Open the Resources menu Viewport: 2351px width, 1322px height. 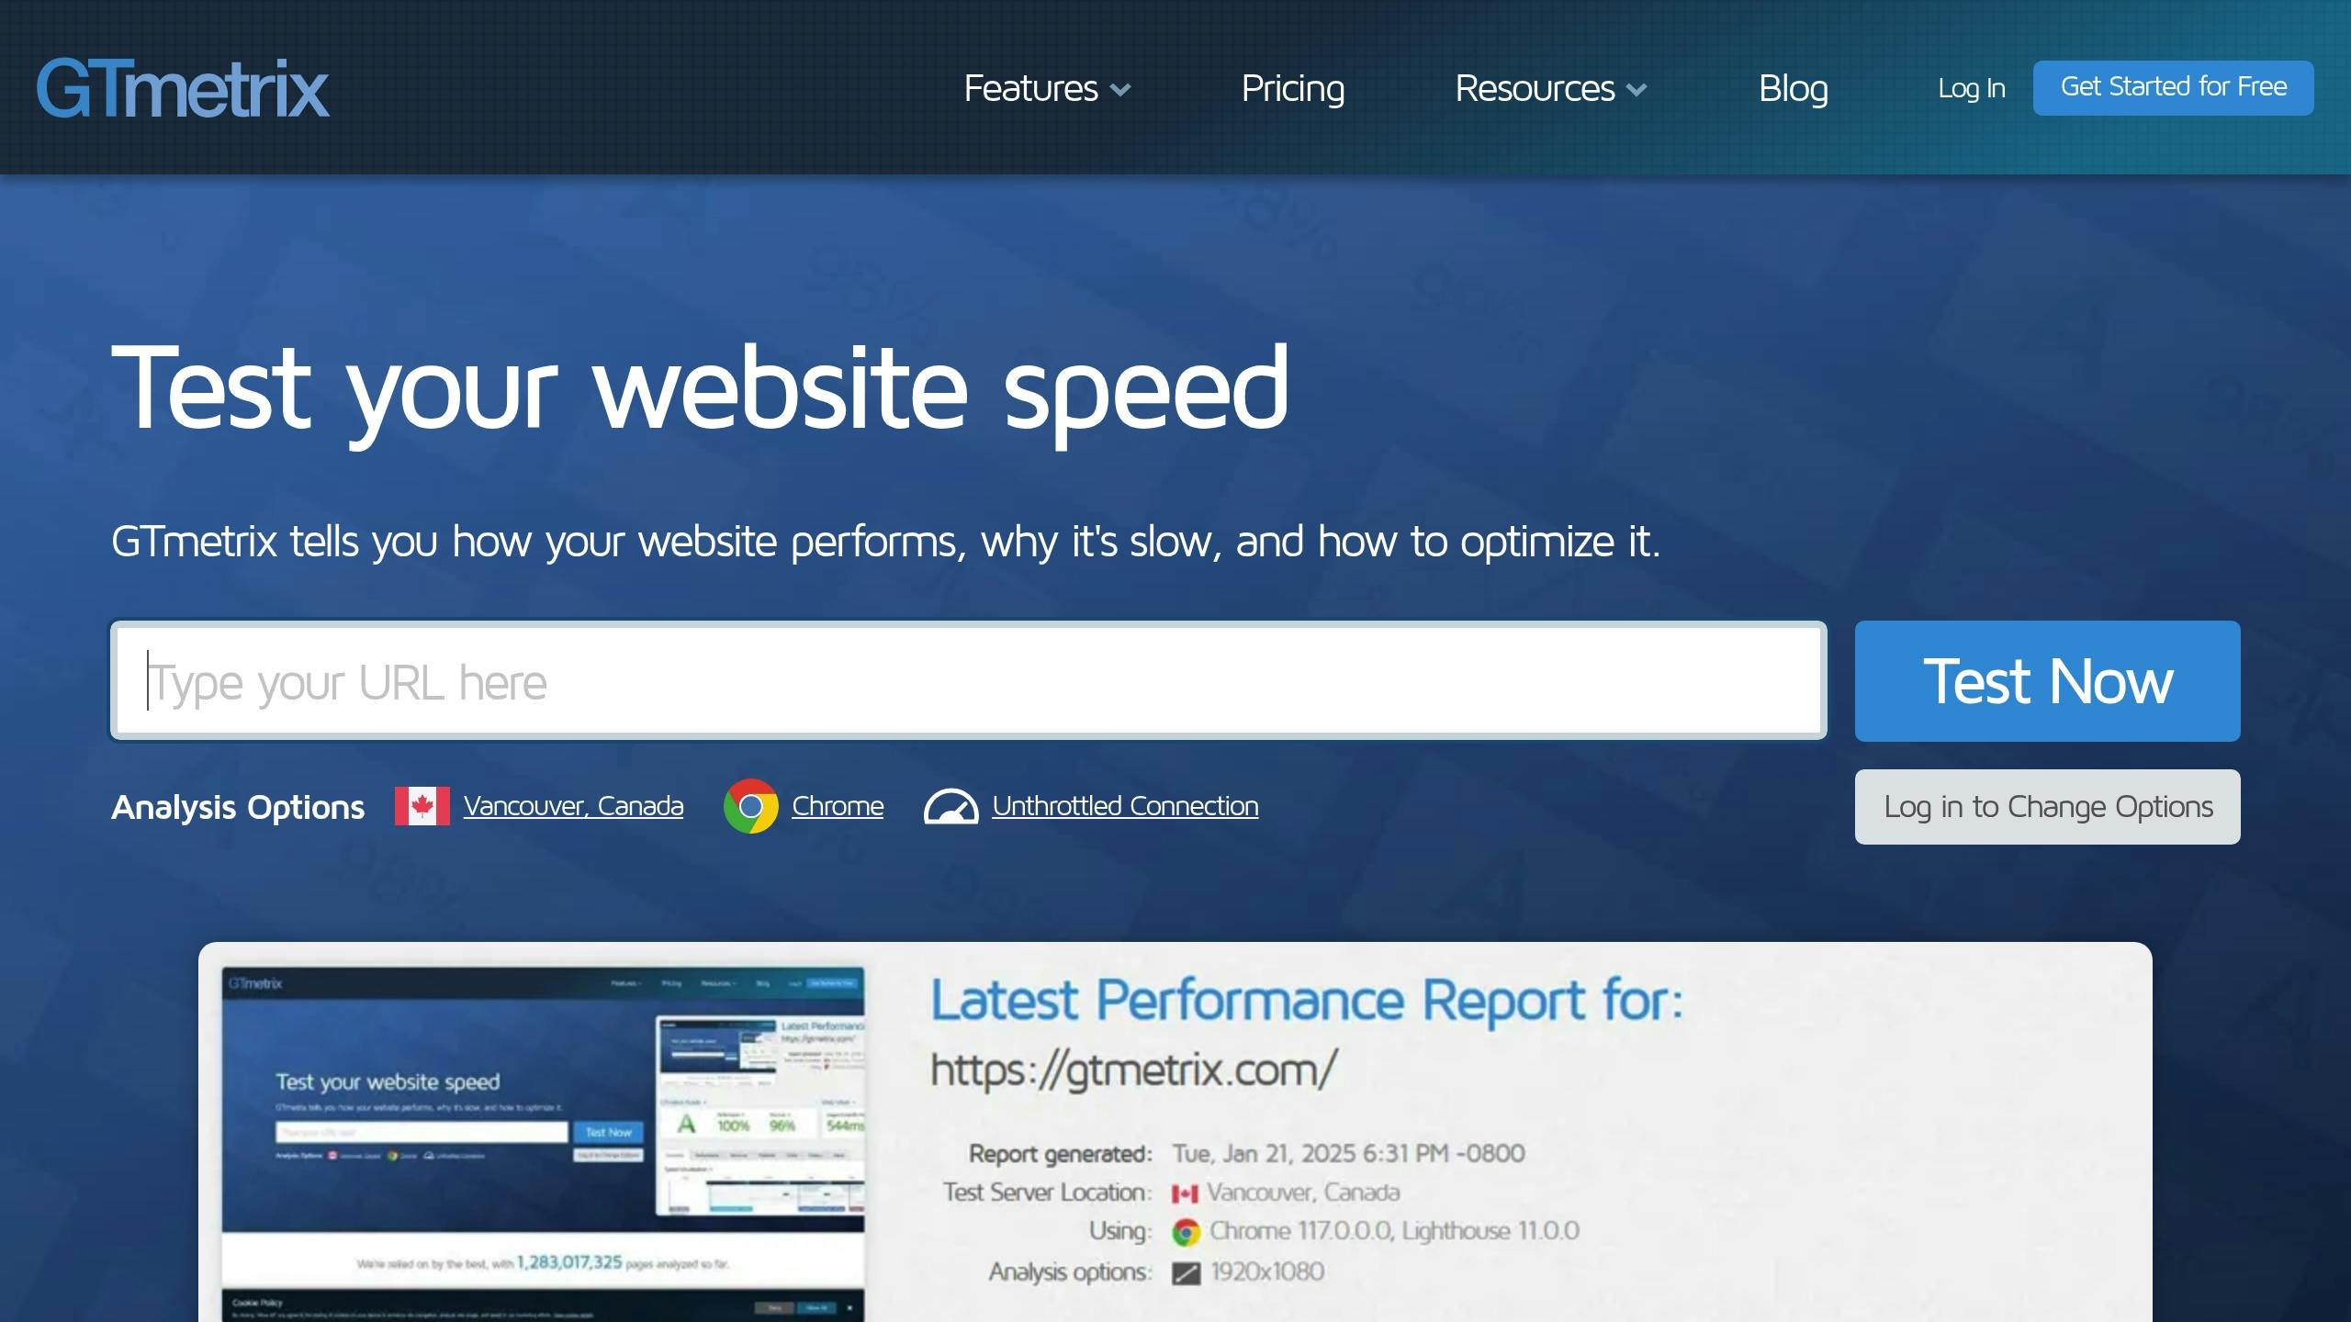[1535, 88]
